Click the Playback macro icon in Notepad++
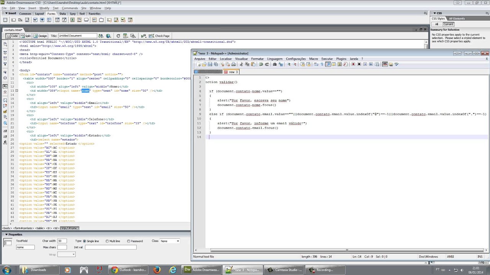The height and width of the screenshot is (275, 490). click(365, 64)
